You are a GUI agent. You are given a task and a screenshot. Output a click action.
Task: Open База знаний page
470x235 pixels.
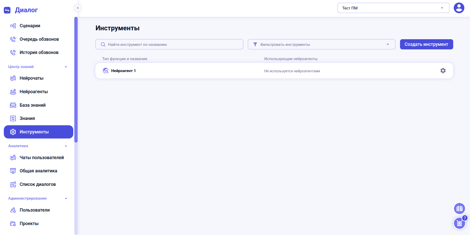click(x=38, y=105)
